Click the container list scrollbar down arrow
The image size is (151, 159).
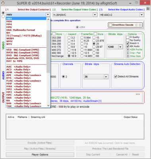pos(48,106)
